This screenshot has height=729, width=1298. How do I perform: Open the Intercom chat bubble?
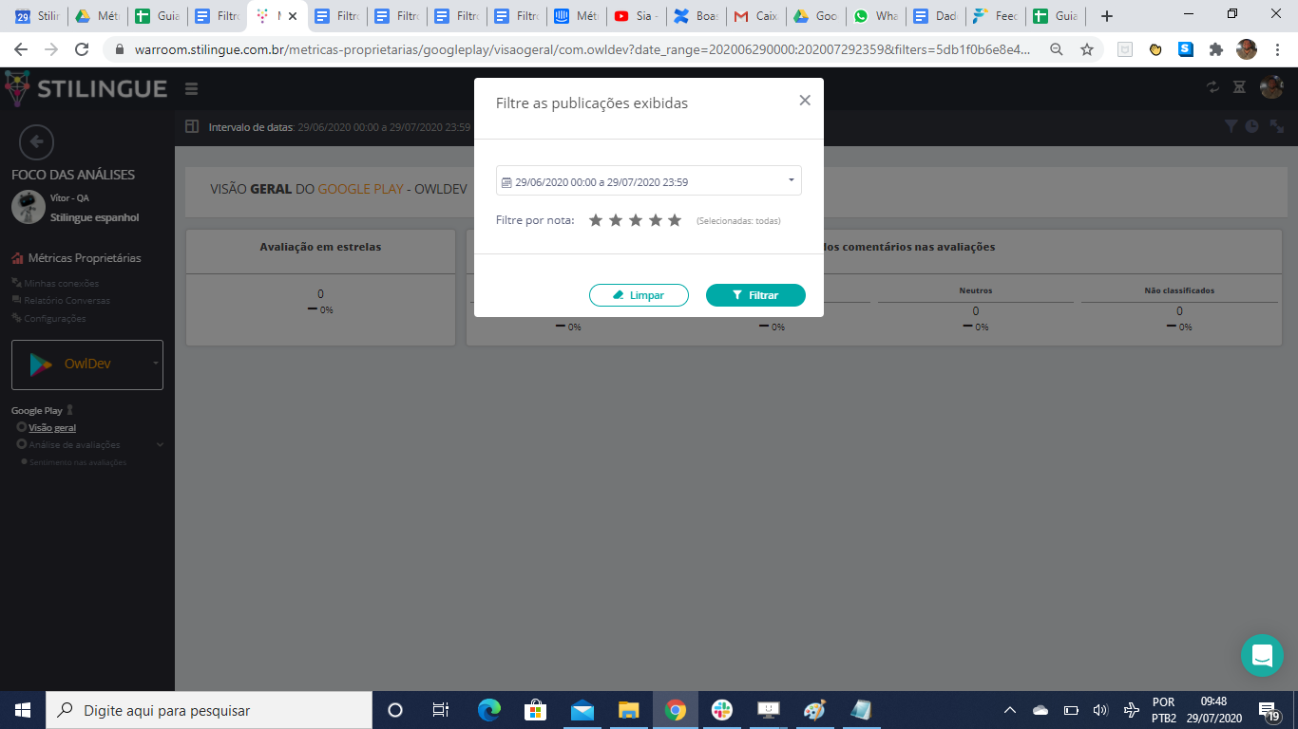tap(1262, 656)
